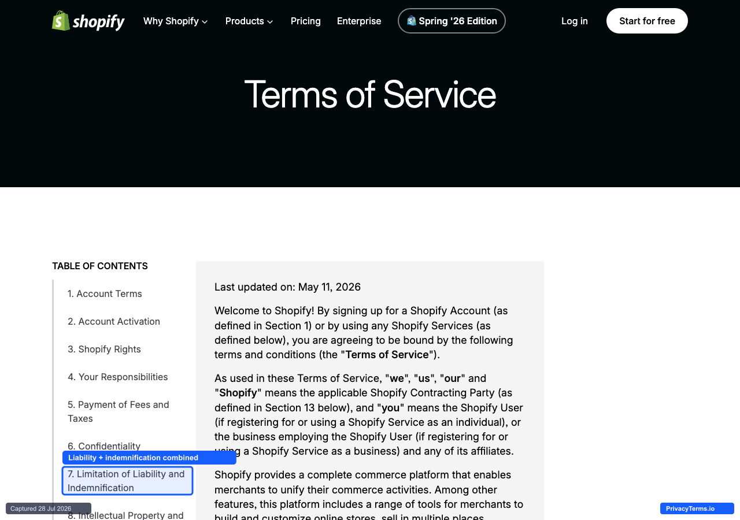This screenshot has width=740, height=520.
Task: Go to 4. Your Responsibilities section
Action: (x=118, y=377)
